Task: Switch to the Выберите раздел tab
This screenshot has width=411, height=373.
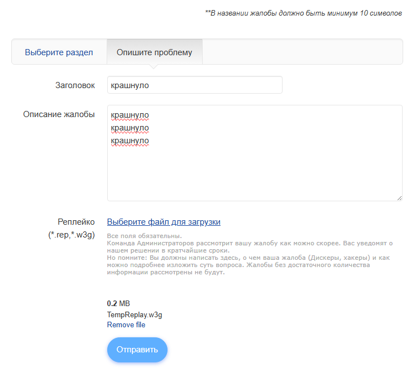Action: coord(59,52)
